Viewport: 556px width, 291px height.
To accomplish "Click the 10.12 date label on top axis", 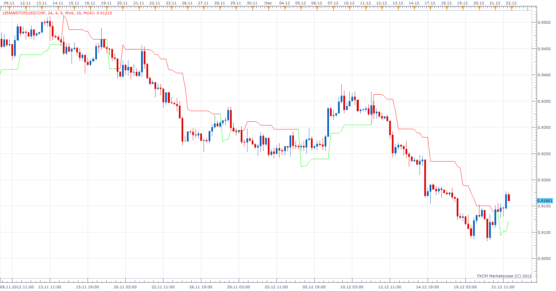I will (x=349, y=3).
